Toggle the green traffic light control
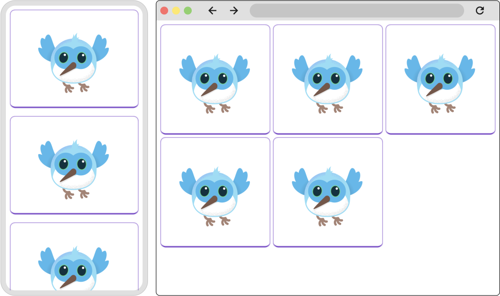Screen dimensions: 500x296 coord(187,10)
